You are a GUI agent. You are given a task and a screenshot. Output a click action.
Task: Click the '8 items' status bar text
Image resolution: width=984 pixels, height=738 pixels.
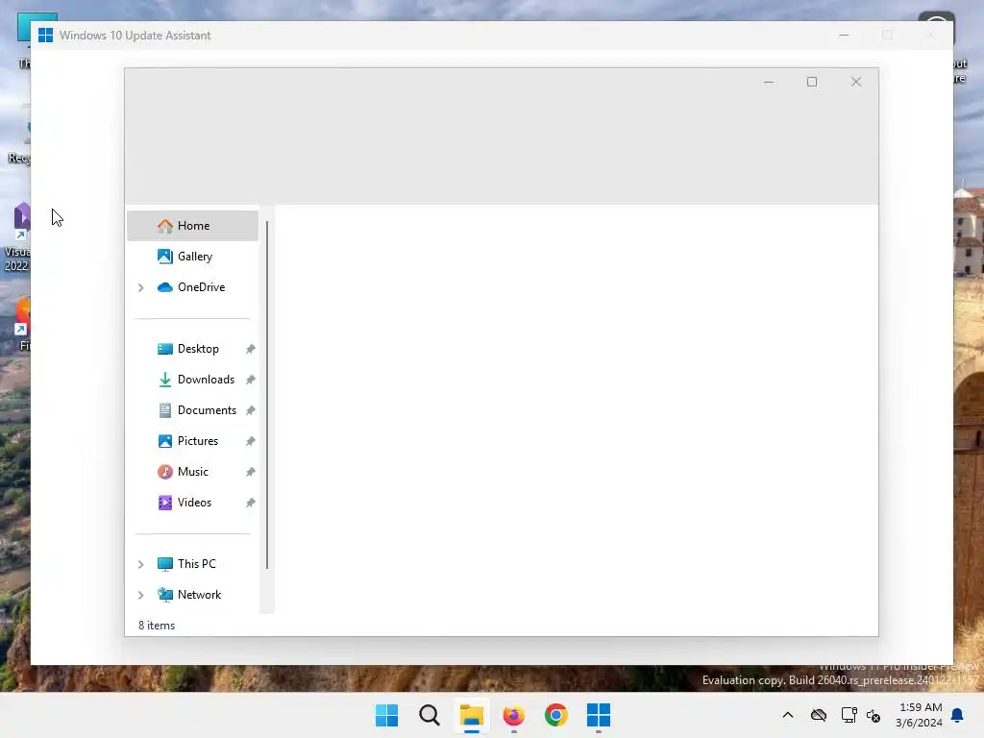point(157,626)
